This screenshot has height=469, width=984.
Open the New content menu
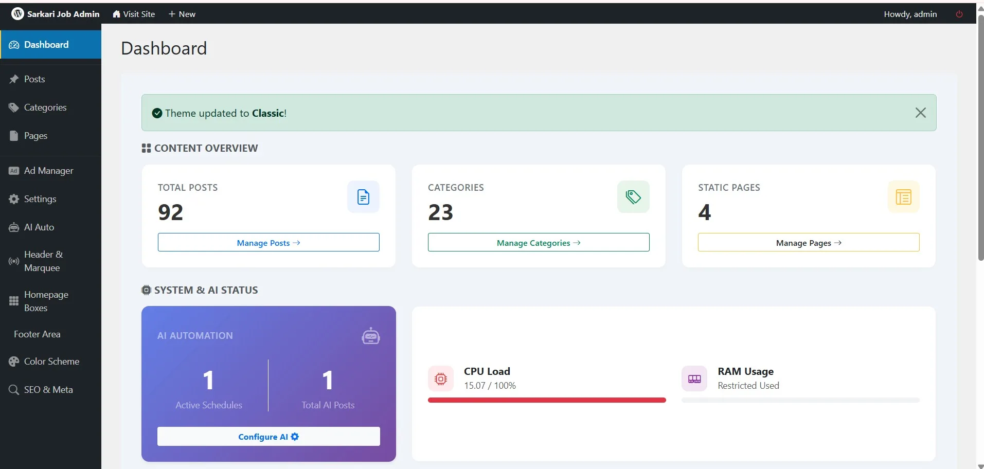[x=182, y=14]
